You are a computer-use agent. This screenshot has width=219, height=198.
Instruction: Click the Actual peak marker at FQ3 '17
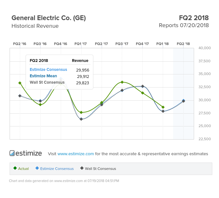122,82
